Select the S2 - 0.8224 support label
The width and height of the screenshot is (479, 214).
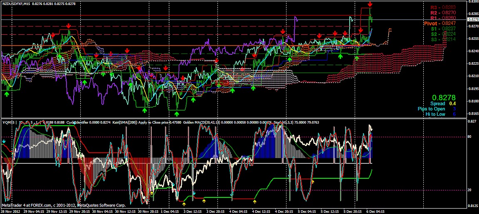[444, 34]
